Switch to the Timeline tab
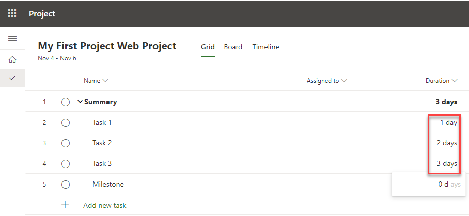 click(265, 47)
